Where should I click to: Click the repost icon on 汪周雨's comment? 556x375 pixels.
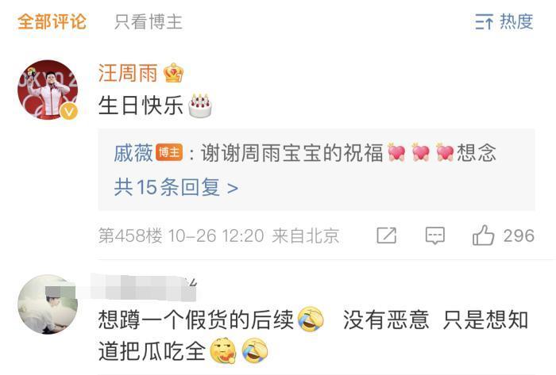click(x=387, y=235)
